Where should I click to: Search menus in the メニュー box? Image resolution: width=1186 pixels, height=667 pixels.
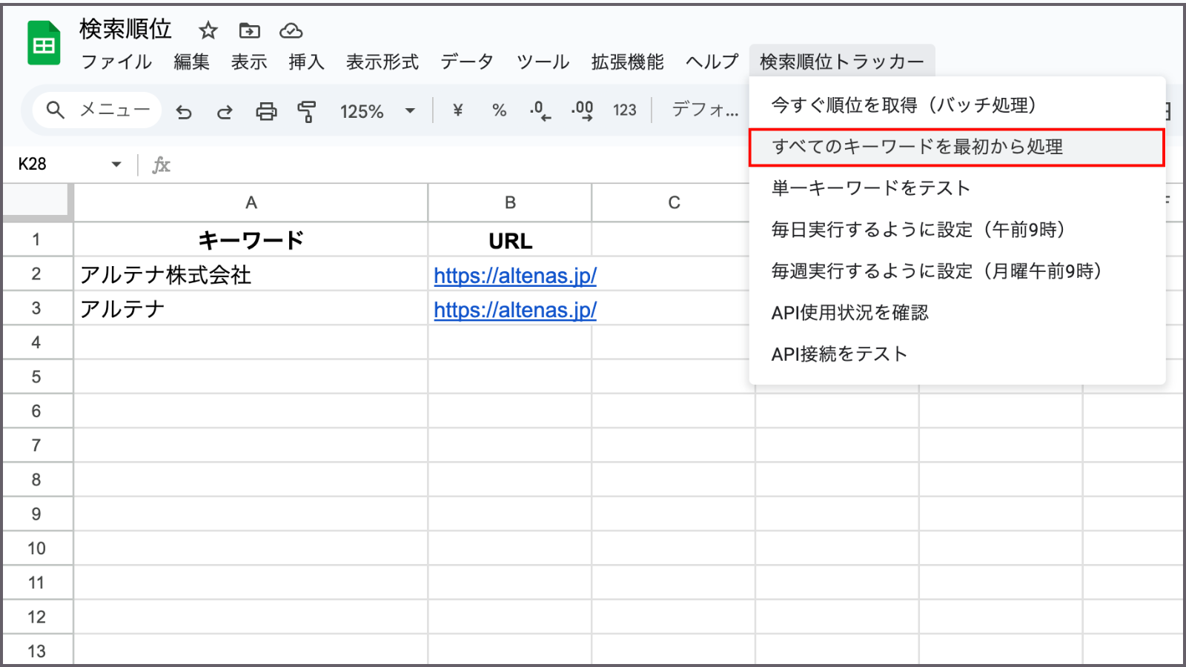coord(97,110)
